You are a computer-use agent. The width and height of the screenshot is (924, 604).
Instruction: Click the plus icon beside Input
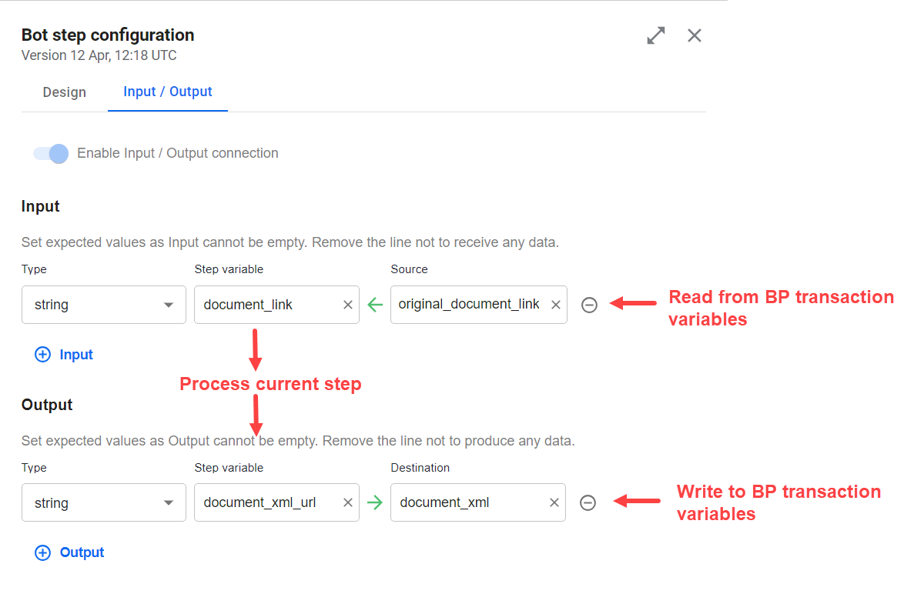pyautogui.click(x=43, y=355)
